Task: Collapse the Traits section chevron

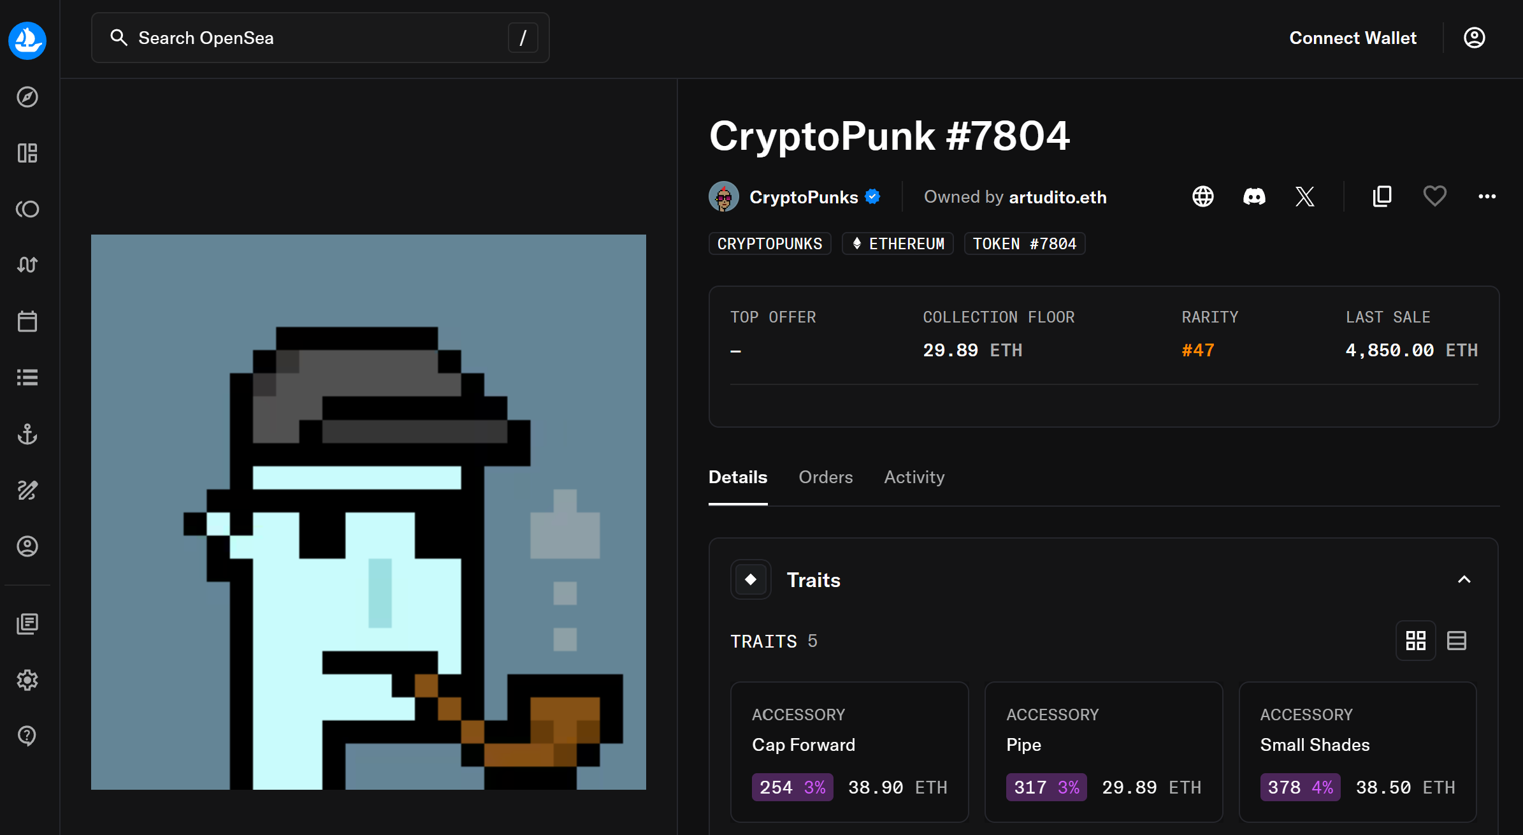Action: click(x=1464, y=579)
